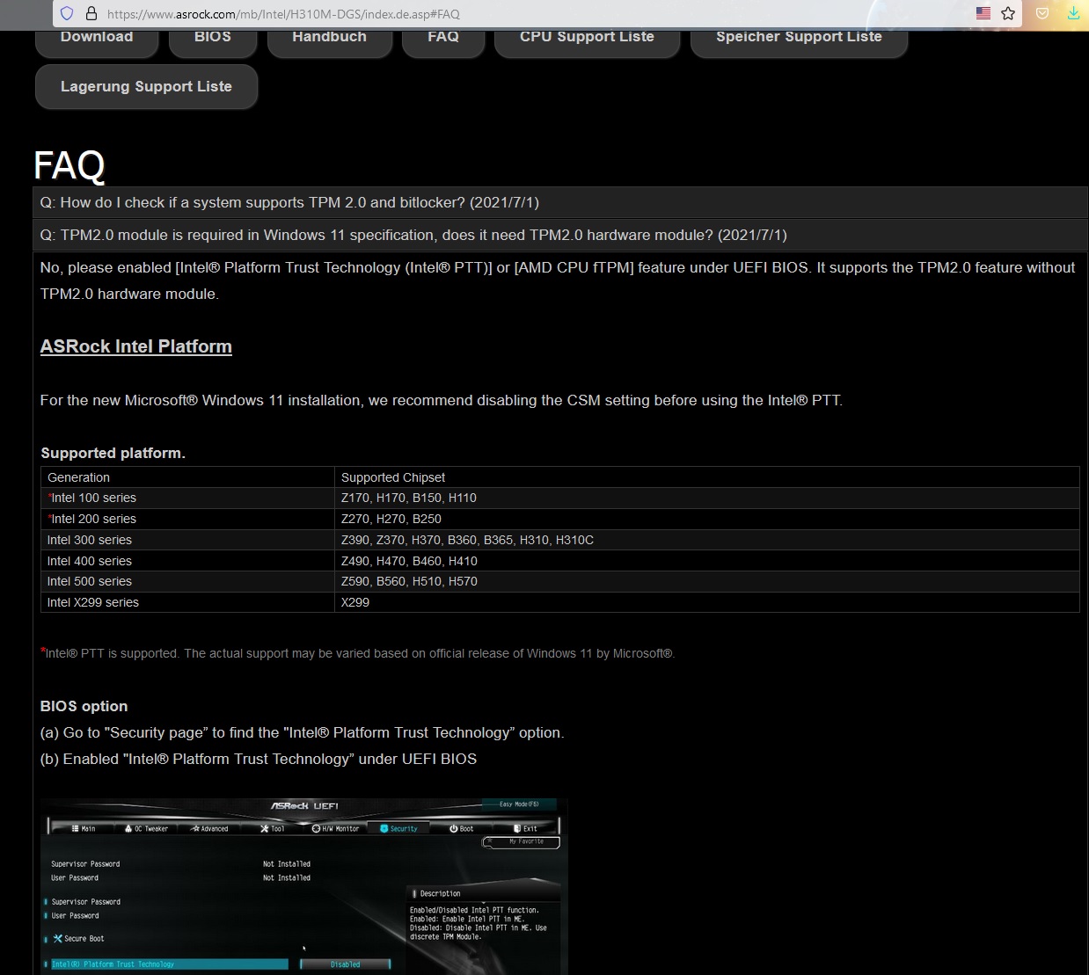Click the Intel X299 series table cell
Screen dimensions: 1089x975
click(x=187, y=602)
